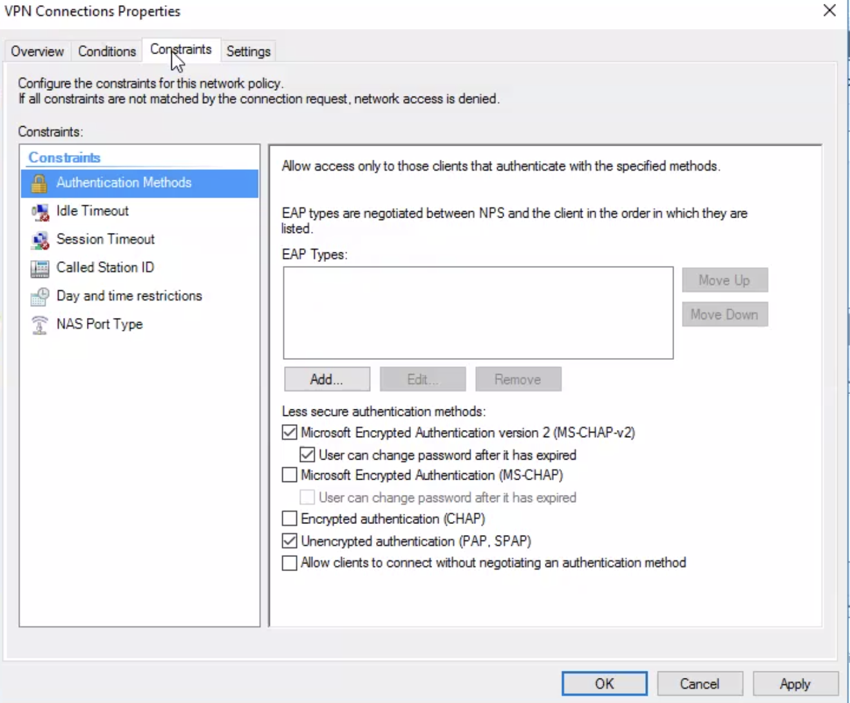Screen dimensions: 850x703
Task: Click the Called Station ID icon
Action: (x=39, y=267)
